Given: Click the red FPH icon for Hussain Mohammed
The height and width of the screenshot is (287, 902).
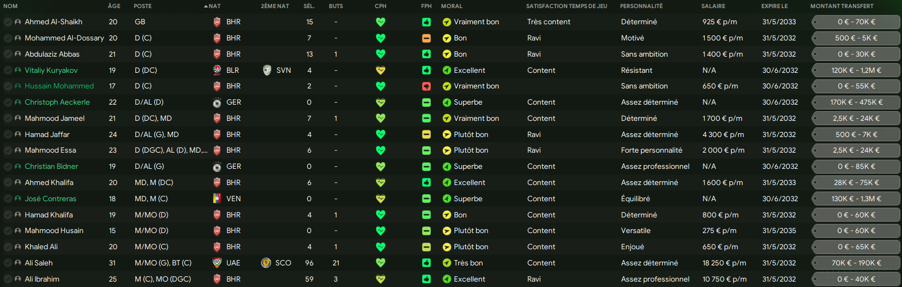Looking at the screenshot, I should click(x=426, y=86).
